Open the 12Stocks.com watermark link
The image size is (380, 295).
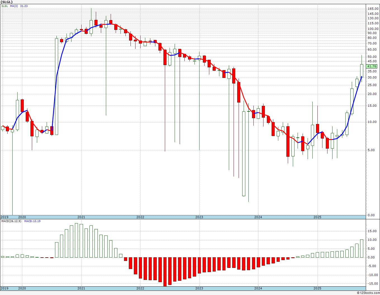pyautogui.click(x=368, y=293)
